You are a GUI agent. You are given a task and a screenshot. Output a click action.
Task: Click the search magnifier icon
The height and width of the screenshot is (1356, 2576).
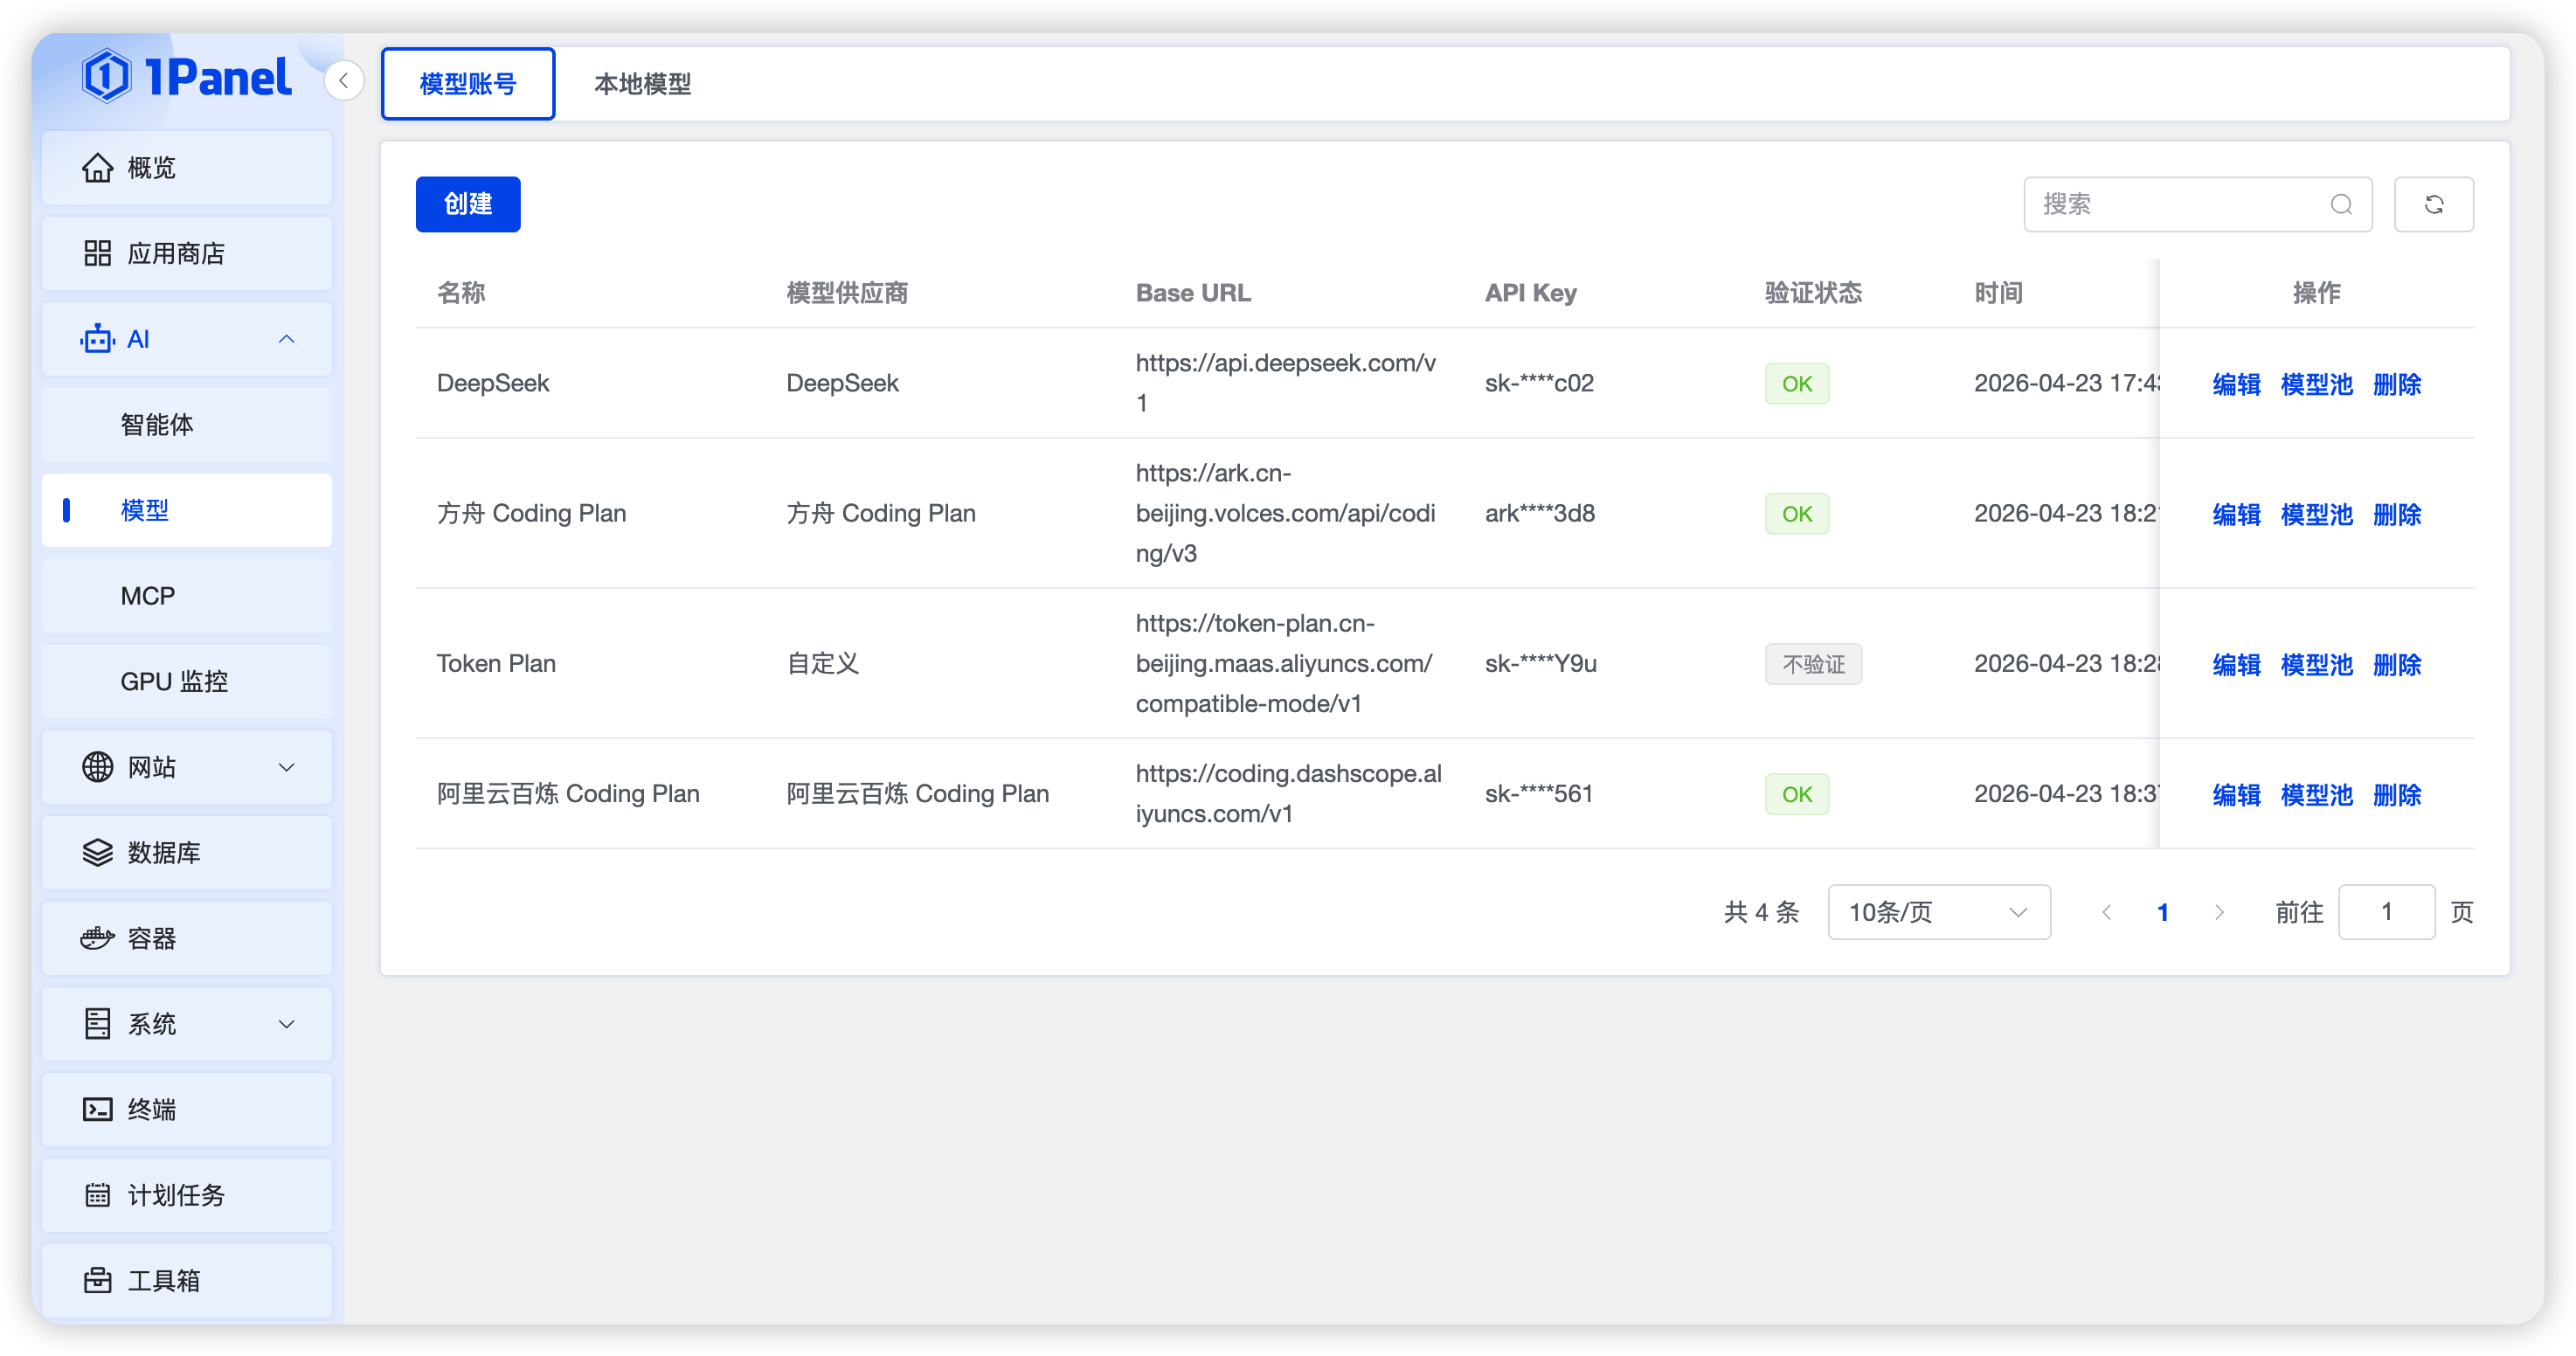[x=2341, y=204]
